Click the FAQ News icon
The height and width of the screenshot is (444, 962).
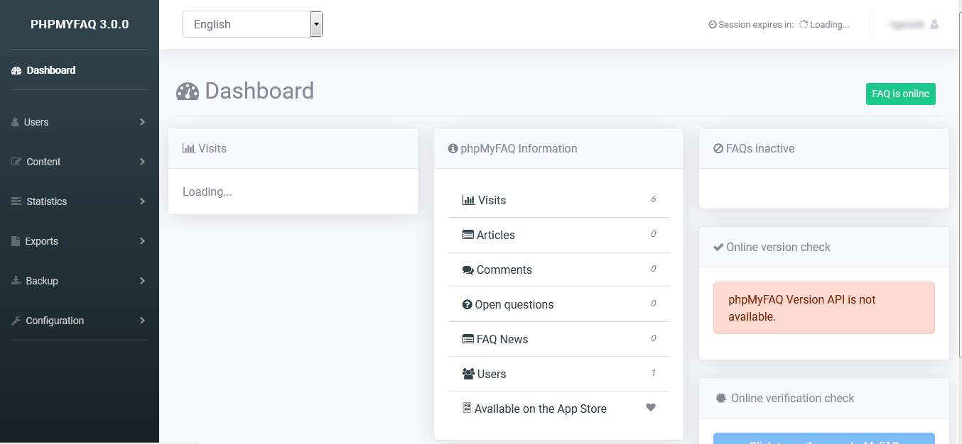tap(468, 339)
